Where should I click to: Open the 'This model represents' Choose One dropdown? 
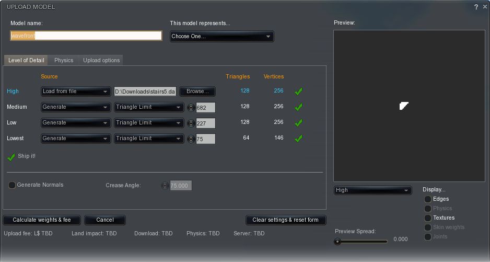point(221,37)
